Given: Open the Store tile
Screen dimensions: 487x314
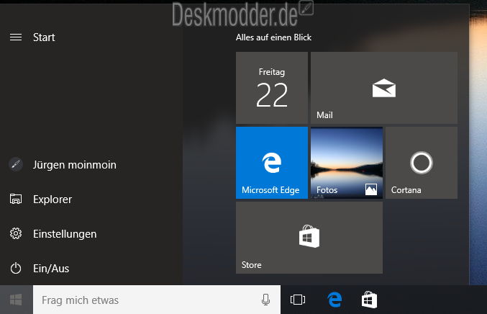Looking at the screenshot, I should [x=309, y=238].
